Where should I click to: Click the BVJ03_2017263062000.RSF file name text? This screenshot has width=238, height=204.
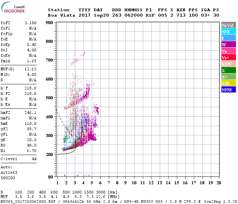pos(27,201)
